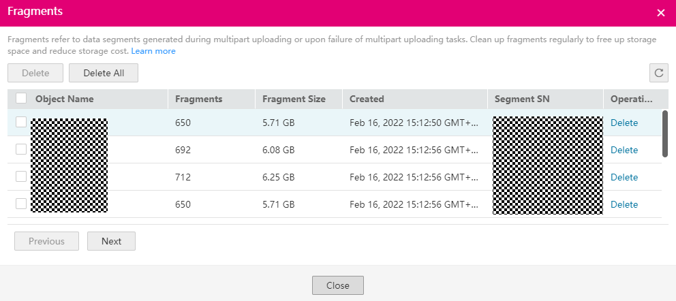Click the refresh icon button
The height and width of the screenshot is (301, 676).
658,73
